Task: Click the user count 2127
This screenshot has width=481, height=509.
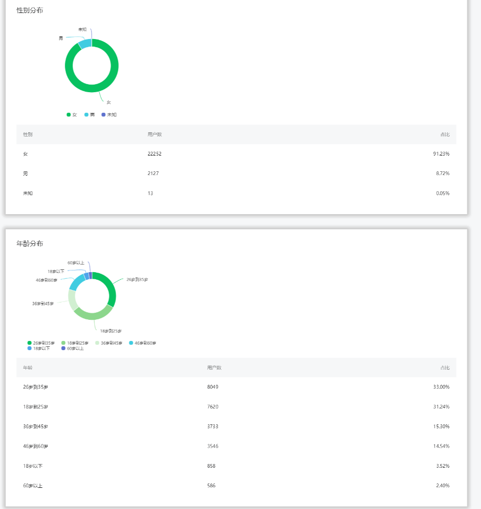Action: (x=153, y=173)
